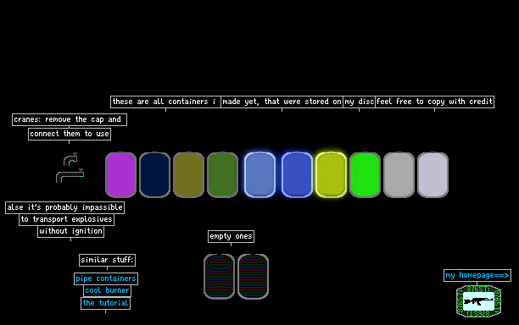The width and height of the screenshot is (519, 325).
Task: Follow the my homepage link
Action: click(x=477, y=275)
